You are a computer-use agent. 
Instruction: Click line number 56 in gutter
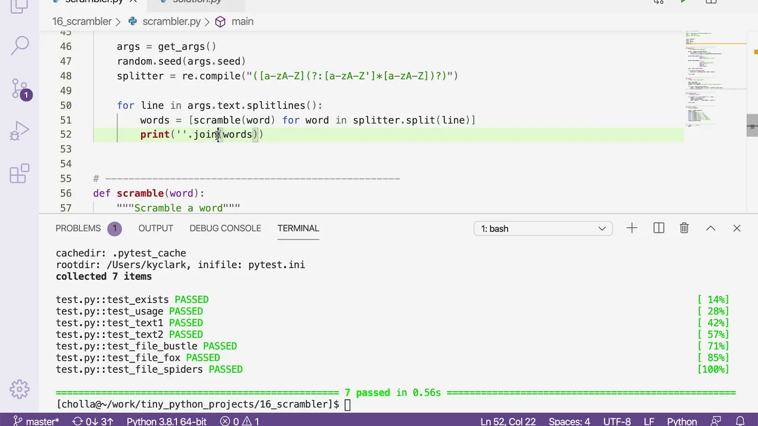click(x=65, y=193)
